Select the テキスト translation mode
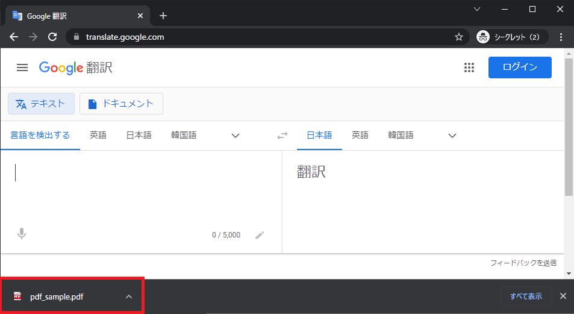 42,104
